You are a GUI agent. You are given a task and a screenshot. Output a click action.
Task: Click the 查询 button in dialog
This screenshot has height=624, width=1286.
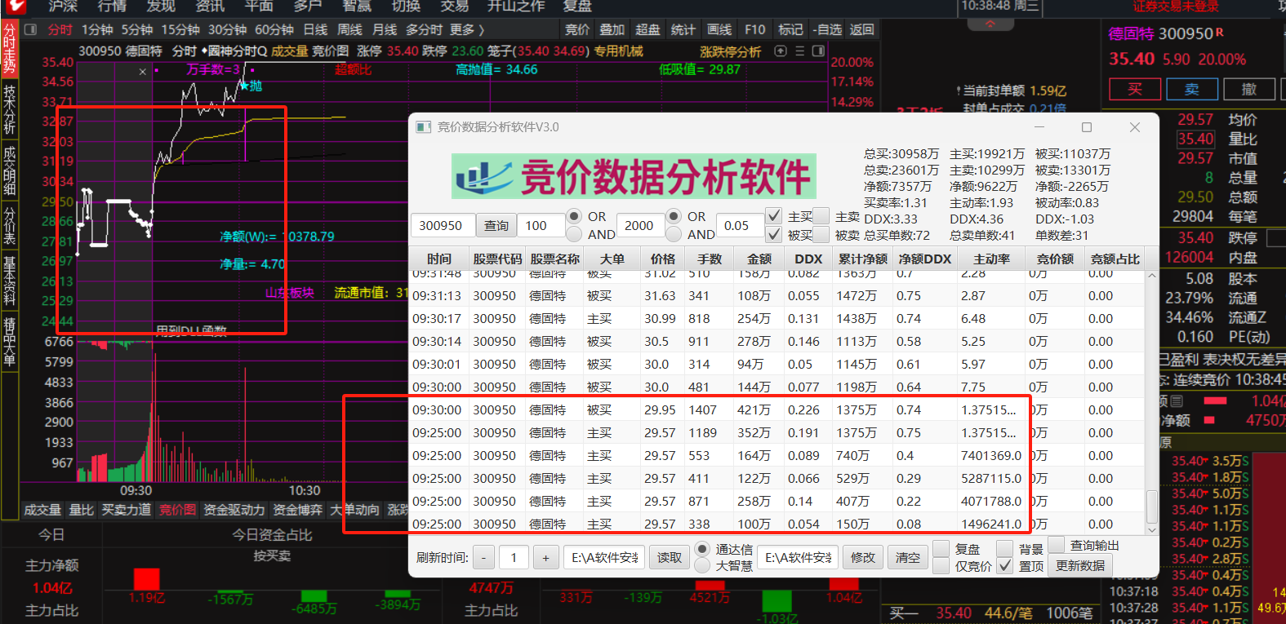496,226
